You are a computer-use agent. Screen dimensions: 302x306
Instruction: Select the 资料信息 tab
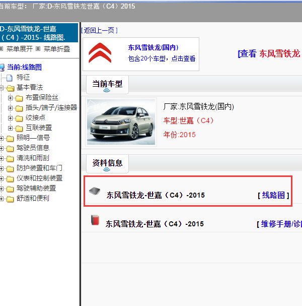coord(107,163)
